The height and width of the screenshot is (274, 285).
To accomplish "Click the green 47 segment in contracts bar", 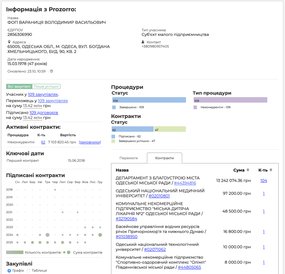I will 170,129.
